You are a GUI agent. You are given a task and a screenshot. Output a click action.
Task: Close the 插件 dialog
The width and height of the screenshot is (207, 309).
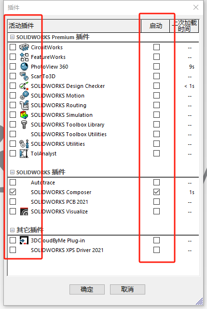(196, 7)
